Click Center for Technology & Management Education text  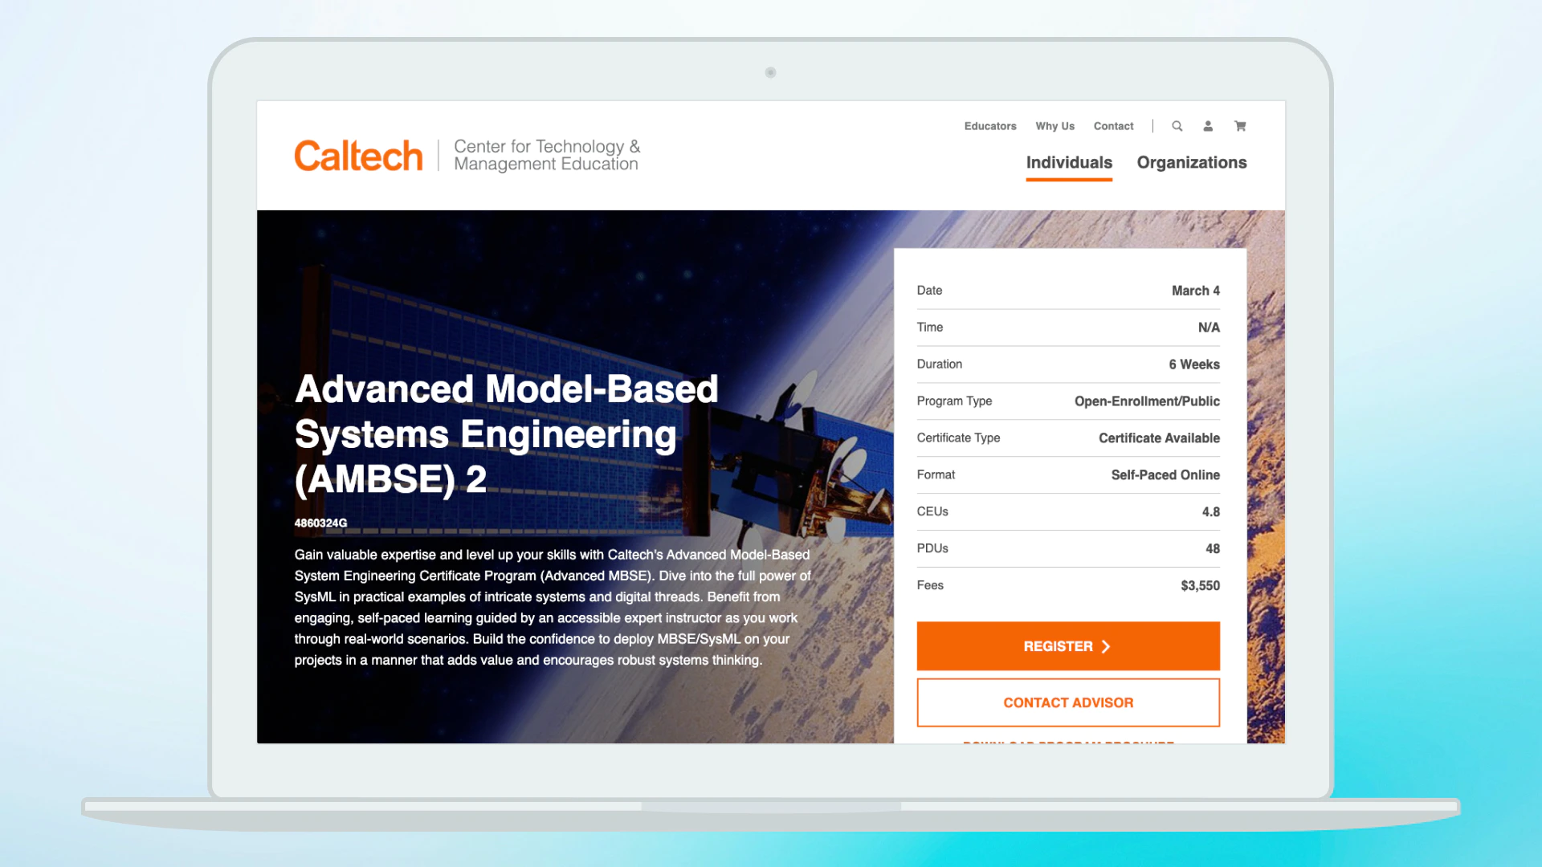coord(547,155)
